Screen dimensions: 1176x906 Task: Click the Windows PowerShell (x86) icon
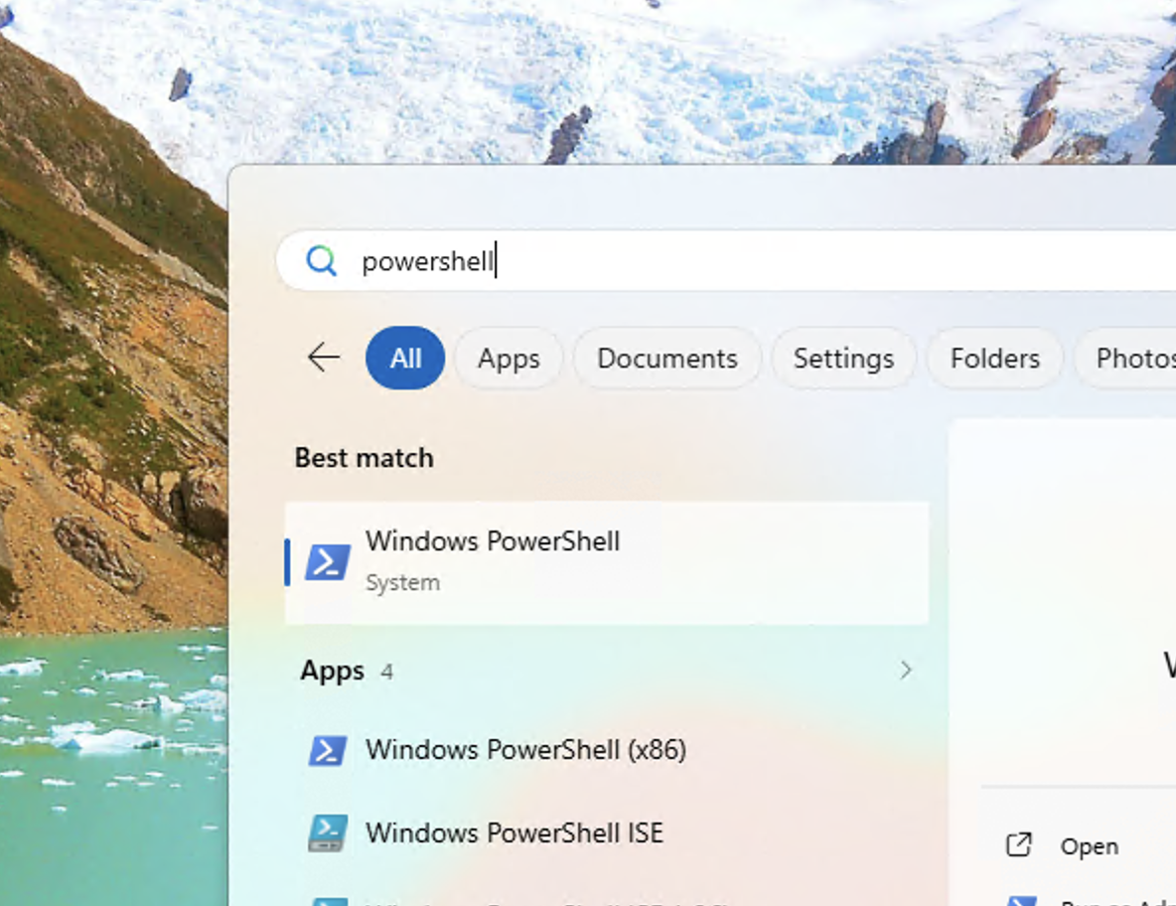point(328,750)
